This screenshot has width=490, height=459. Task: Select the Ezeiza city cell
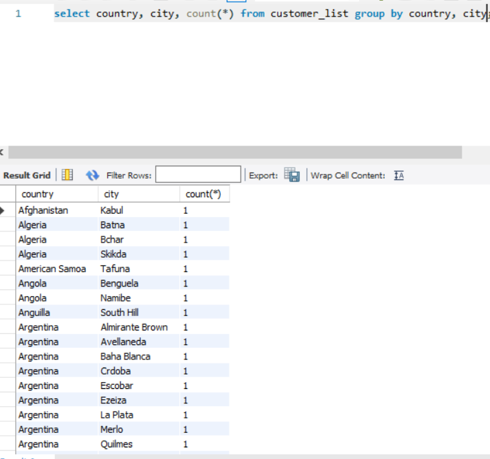point(139,401)
